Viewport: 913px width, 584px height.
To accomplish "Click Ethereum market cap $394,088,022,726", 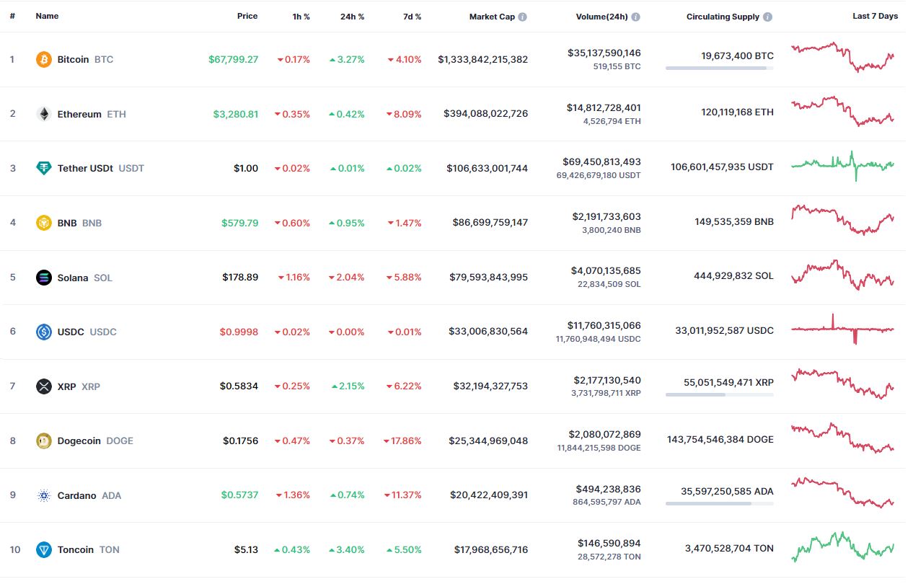I will 487,114.
